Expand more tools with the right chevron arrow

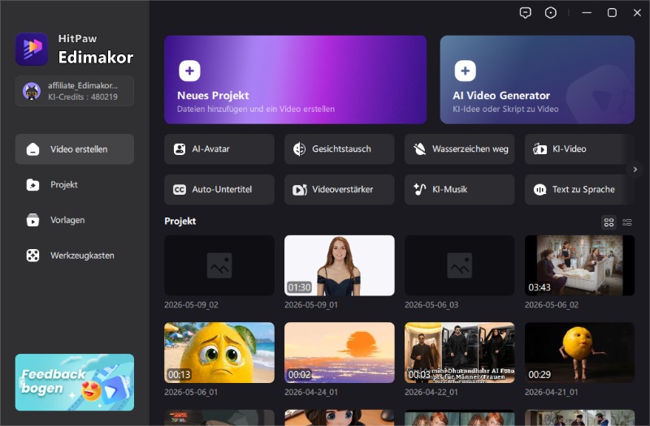pyautogui.click(x=635, y=170)
